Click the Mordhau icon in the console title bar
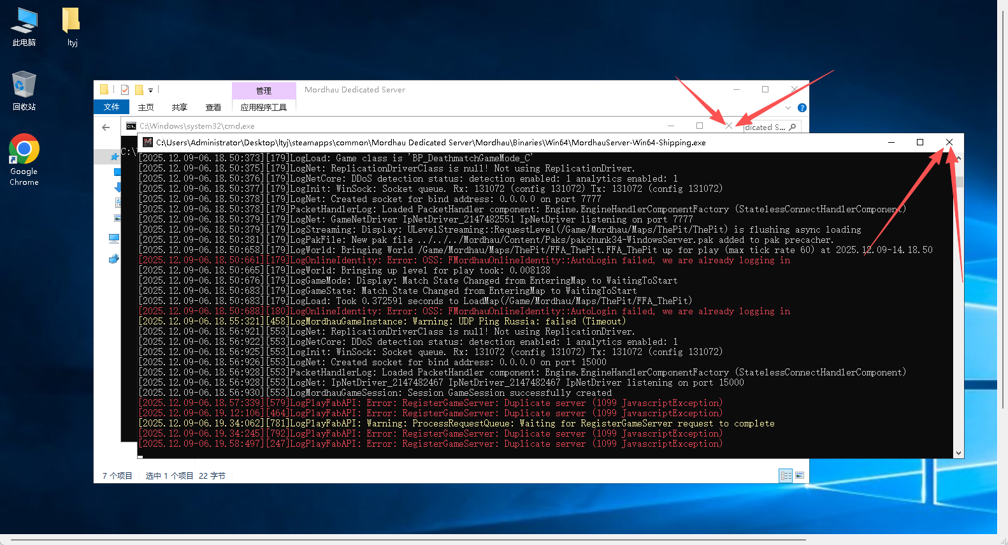 coord(148,143)
